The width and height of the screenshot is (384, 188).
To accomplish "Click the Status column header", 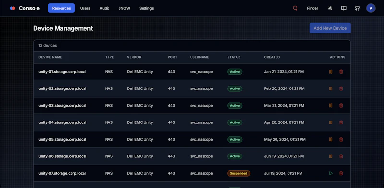I will coord(234,57).
